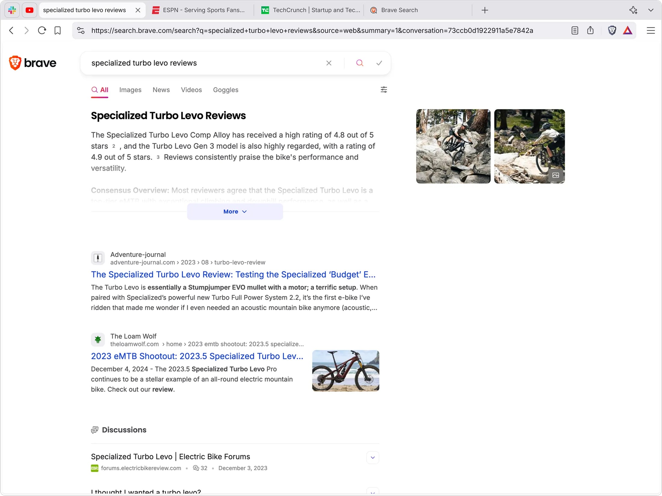Open search filter settings sliders icon
The height and width of the screenshot is (496, 662).
tap(384, 90)
